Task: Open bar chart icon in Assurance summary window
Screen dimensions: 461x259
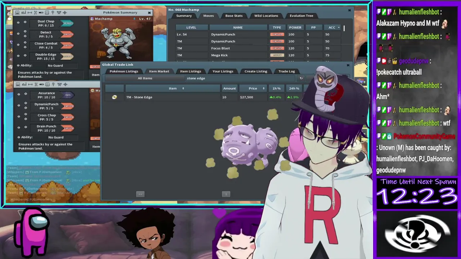Action: click(24, 84)
